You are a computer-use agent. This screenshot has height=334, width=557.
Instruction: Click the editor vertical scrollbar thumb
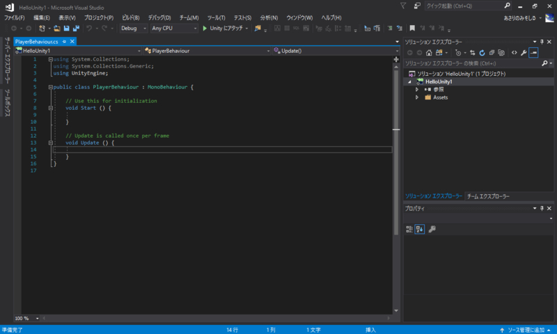coord(396,152)
